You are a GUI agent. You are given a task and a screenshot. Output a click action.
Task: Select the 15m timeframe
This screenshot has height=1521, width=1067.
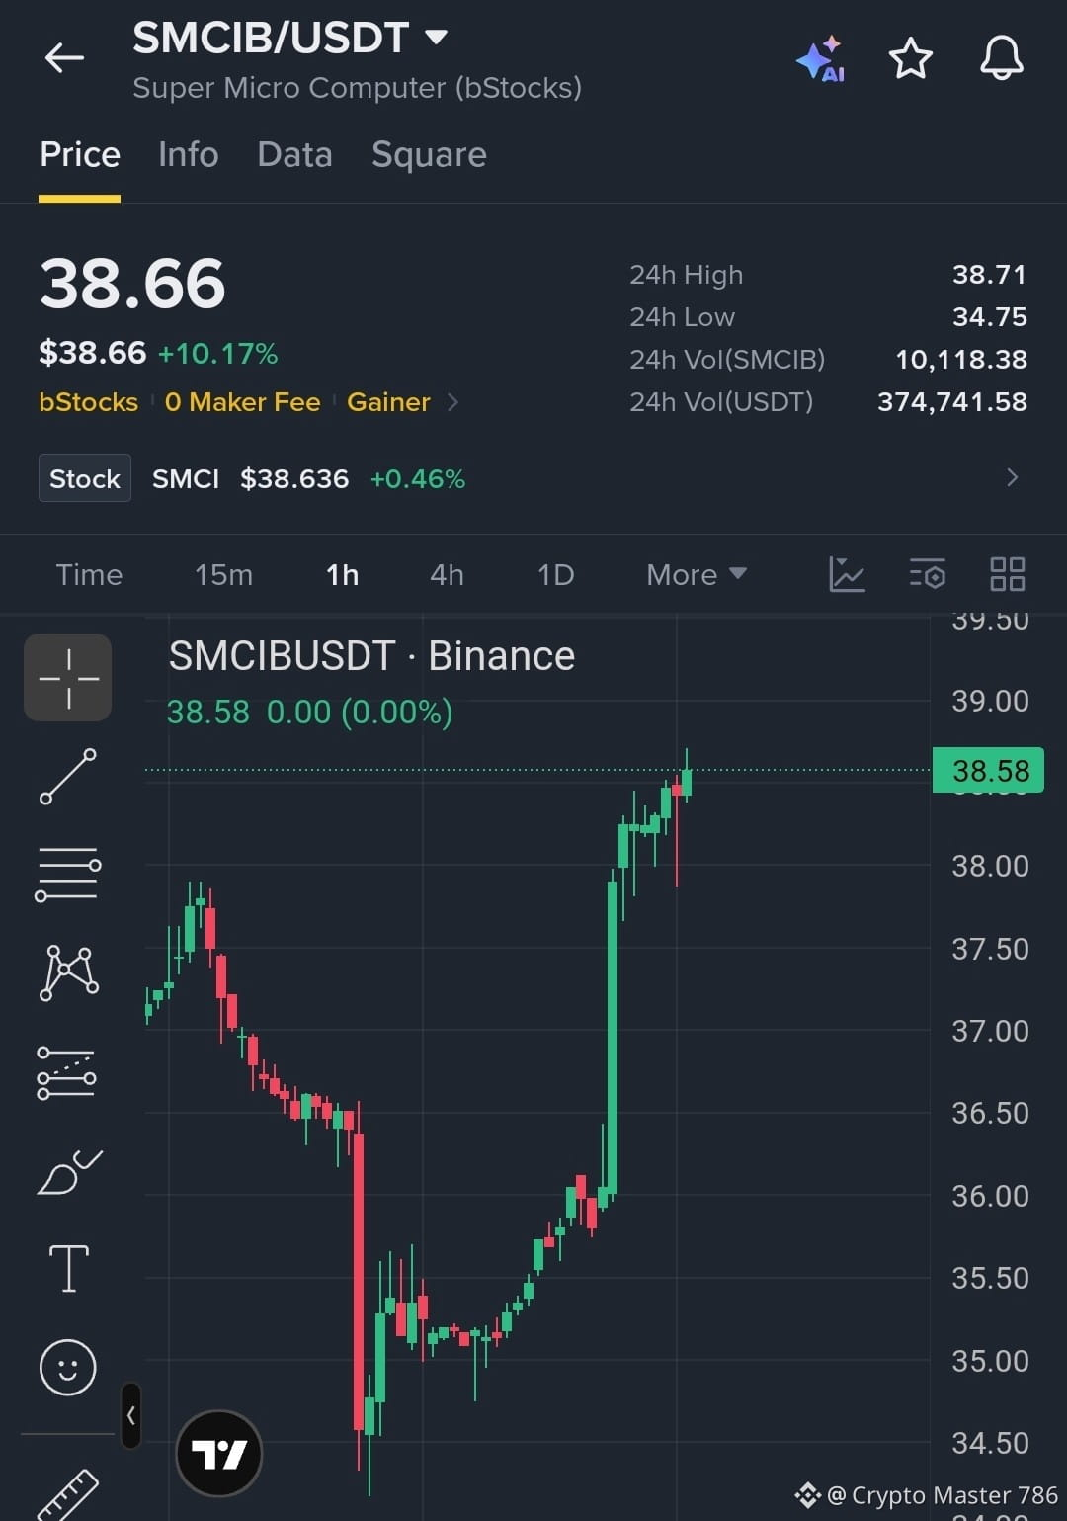point(223,574)
